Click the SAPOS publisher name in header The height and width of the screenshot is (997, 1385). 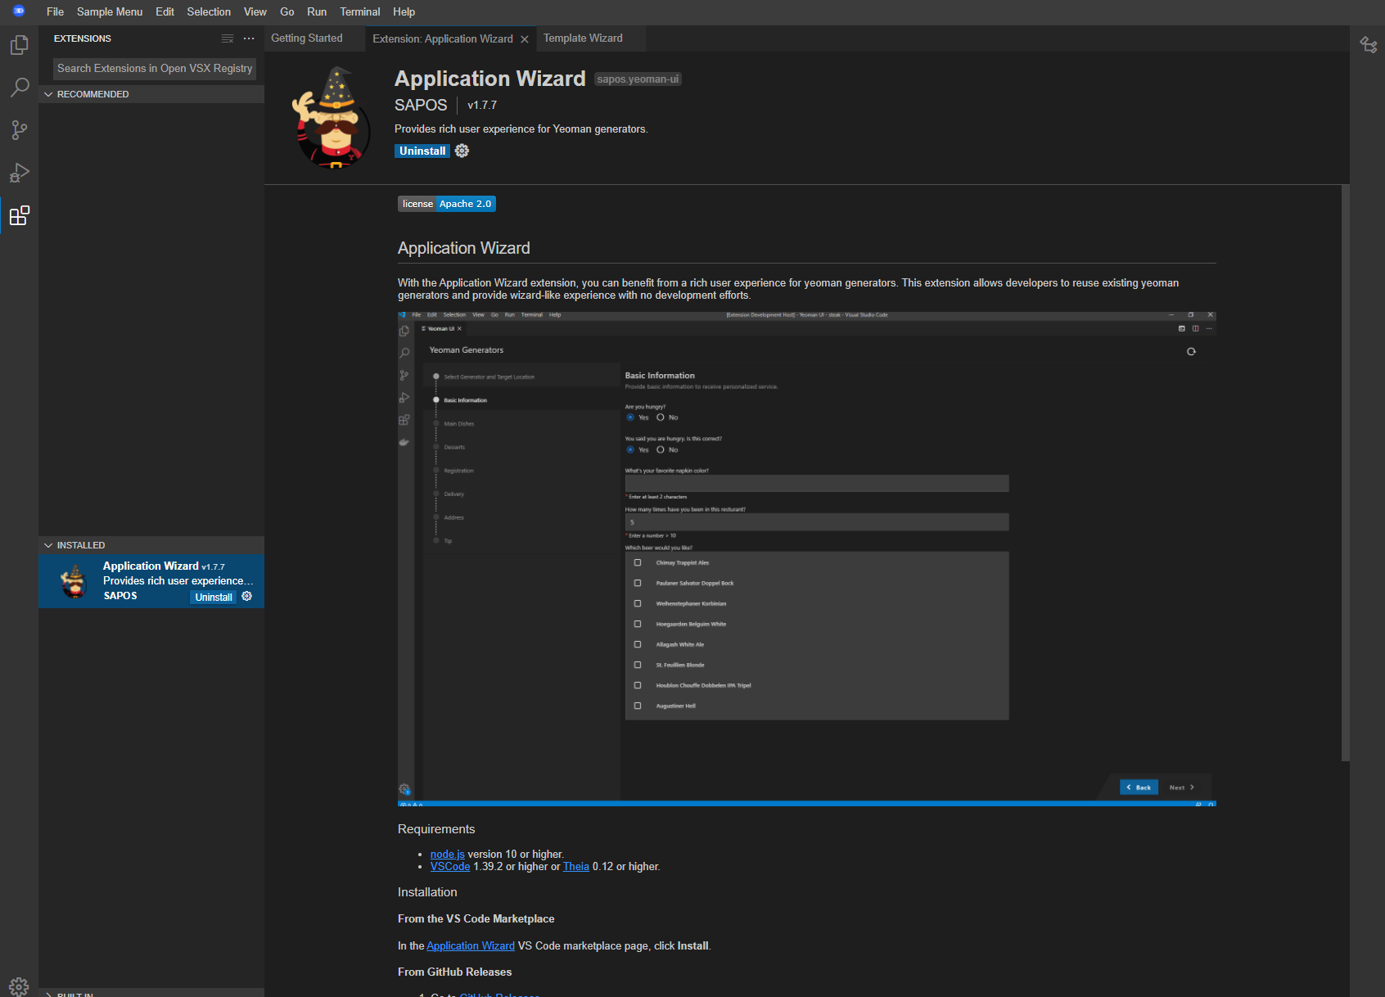click(x=421, y=105)
